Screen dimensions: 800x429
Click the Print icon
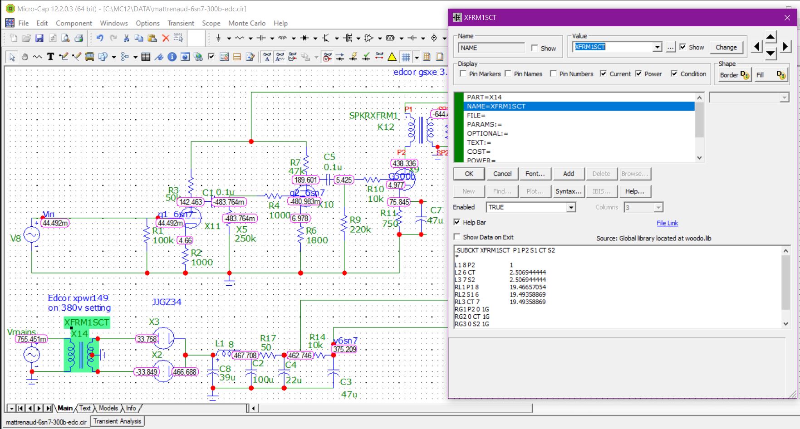coord(79,38)
